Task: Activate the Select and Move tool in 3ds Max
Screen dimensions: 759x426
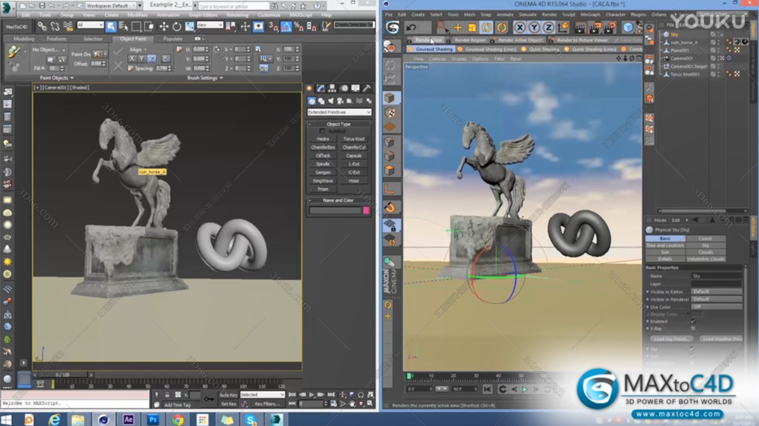Action: point(163,26)
